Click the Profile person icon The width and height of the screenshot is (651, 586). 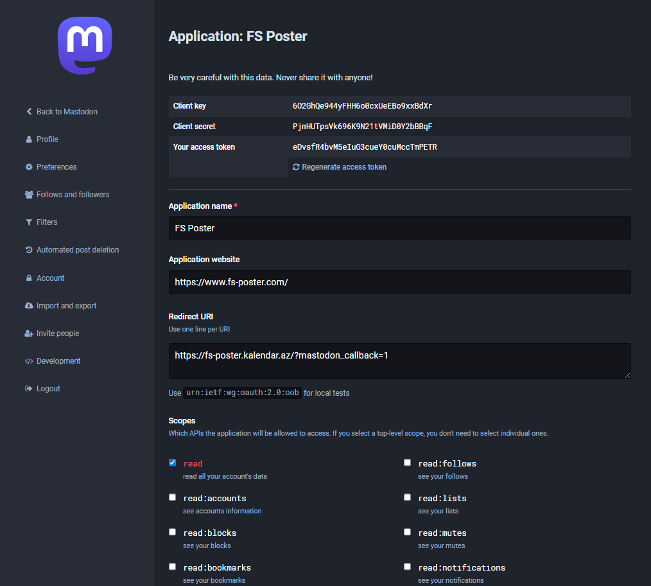pyautogui.click(x=29, y=139)
